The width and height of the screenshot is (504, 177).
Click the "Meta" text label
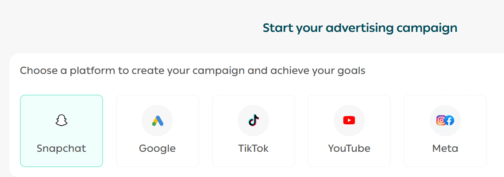(445, 148)
